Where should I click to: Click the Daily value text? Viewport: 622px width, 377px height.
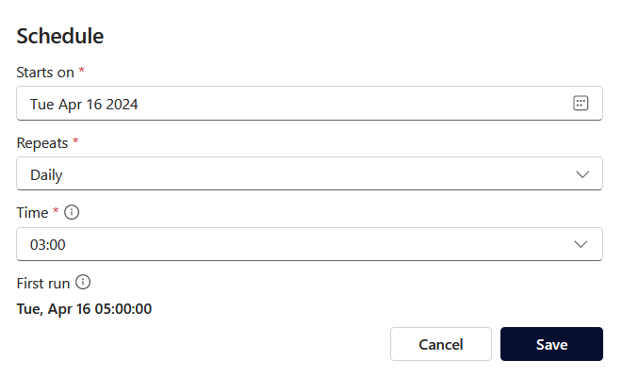(x=47, y=174)
